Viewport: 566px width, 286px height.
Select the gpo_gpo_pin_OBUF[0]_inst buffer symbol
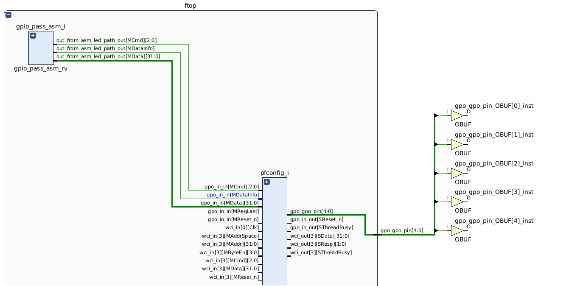457,115
